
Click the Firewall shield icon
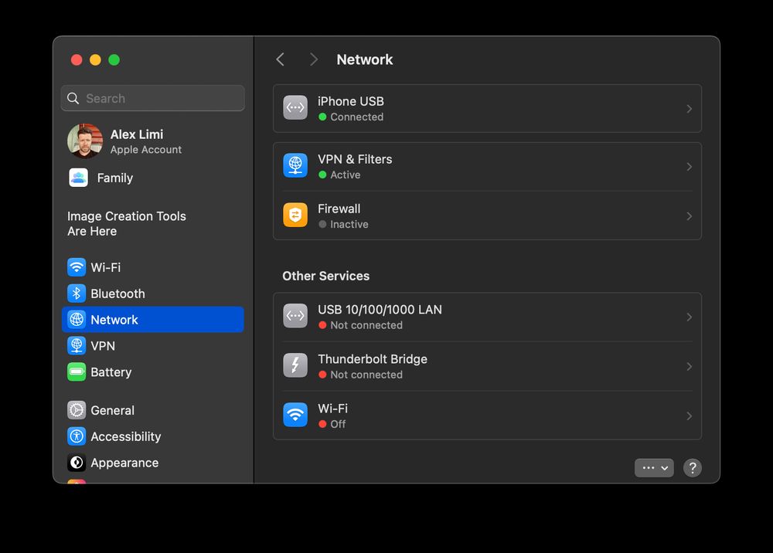coord(295,215)
